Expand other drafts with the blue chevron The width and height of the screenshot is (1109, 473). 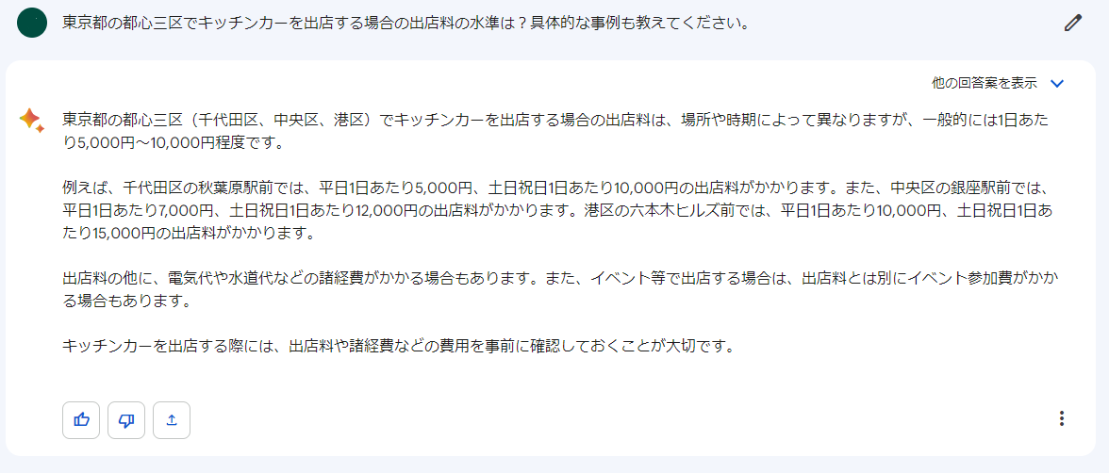[x=1056, y=84]
